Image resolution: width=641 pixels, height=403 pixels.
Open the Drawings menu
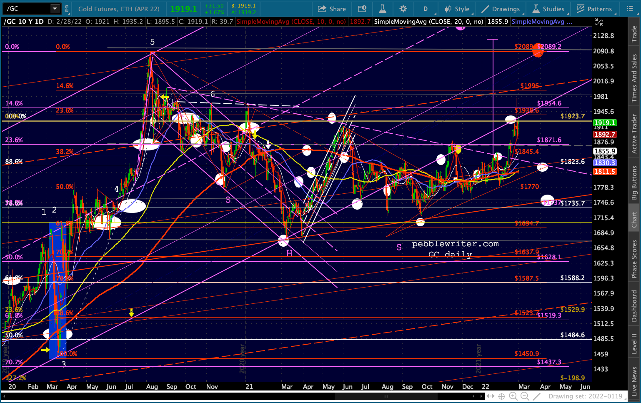point(501,9)
